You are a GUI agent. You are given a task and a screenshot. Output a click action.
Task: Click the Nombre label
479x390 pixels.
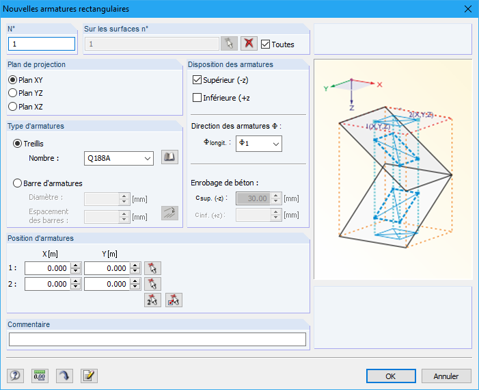coord(44,158)
